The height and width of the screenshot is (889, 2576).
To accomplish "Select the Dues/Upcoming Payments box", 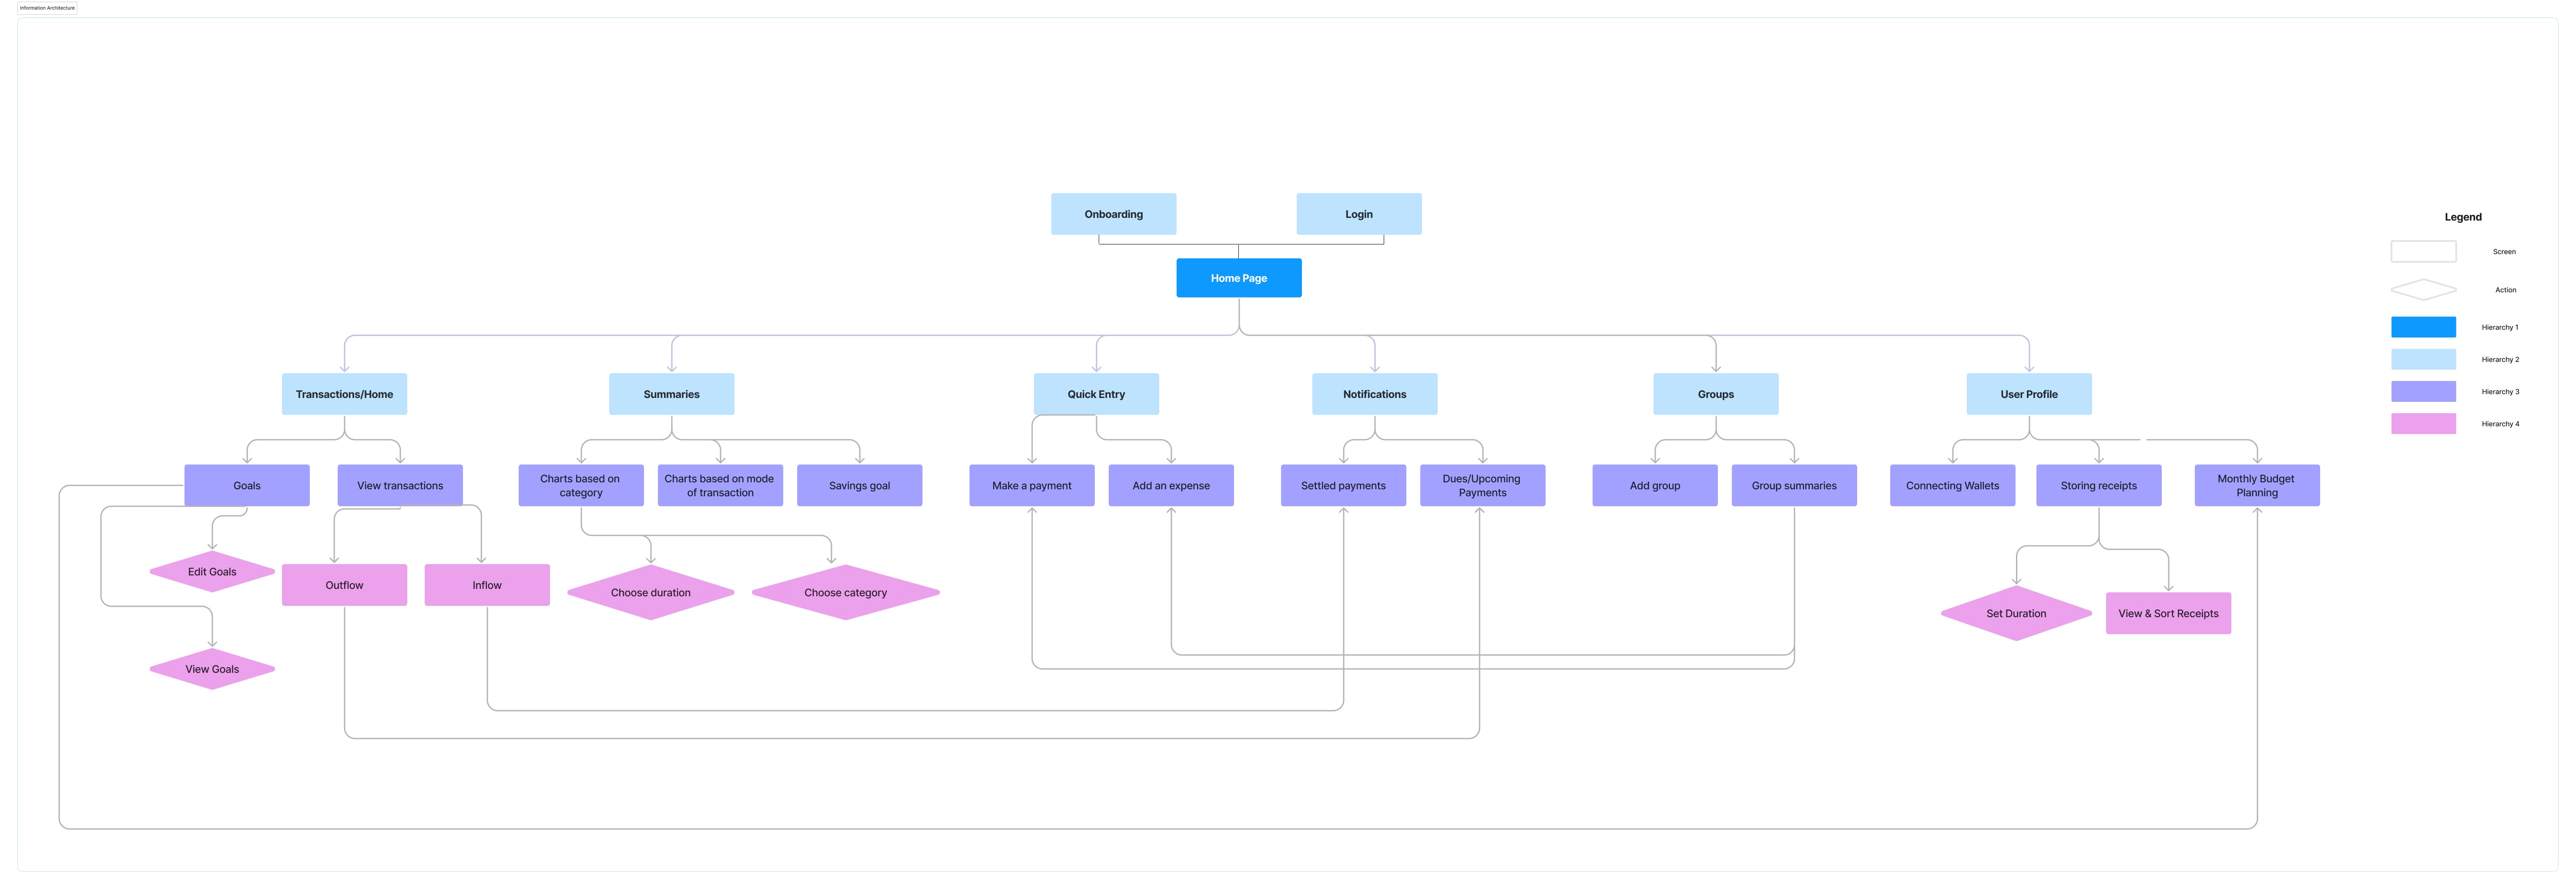I will pyautogui.click(x=1481, y=486).
